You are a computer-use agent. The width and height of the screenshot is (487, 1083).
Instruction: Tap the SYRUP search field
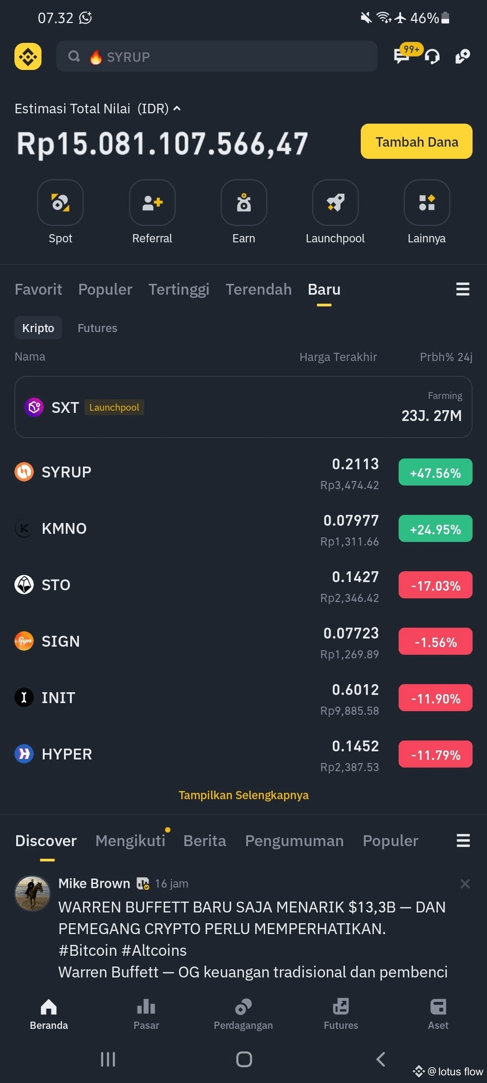tap(217, 56)
